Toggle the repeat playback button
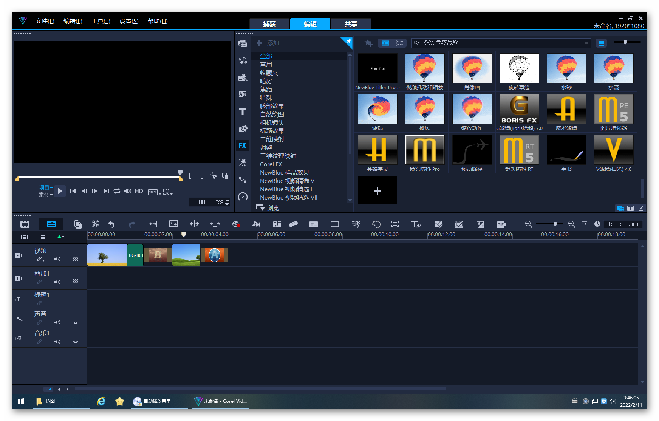Screen dimensions: 659x421 pyautogui.click(x=117, y=191)
